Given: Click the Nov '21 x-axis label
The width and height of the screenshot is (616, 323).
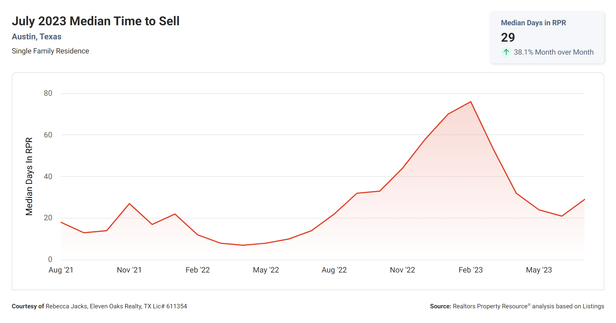Looking at the screenshot, I should [x=129, y=270].
